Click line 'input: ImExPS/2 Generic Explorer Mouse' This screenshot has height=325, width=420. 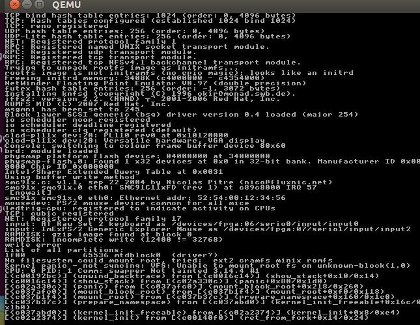(207, 229)
